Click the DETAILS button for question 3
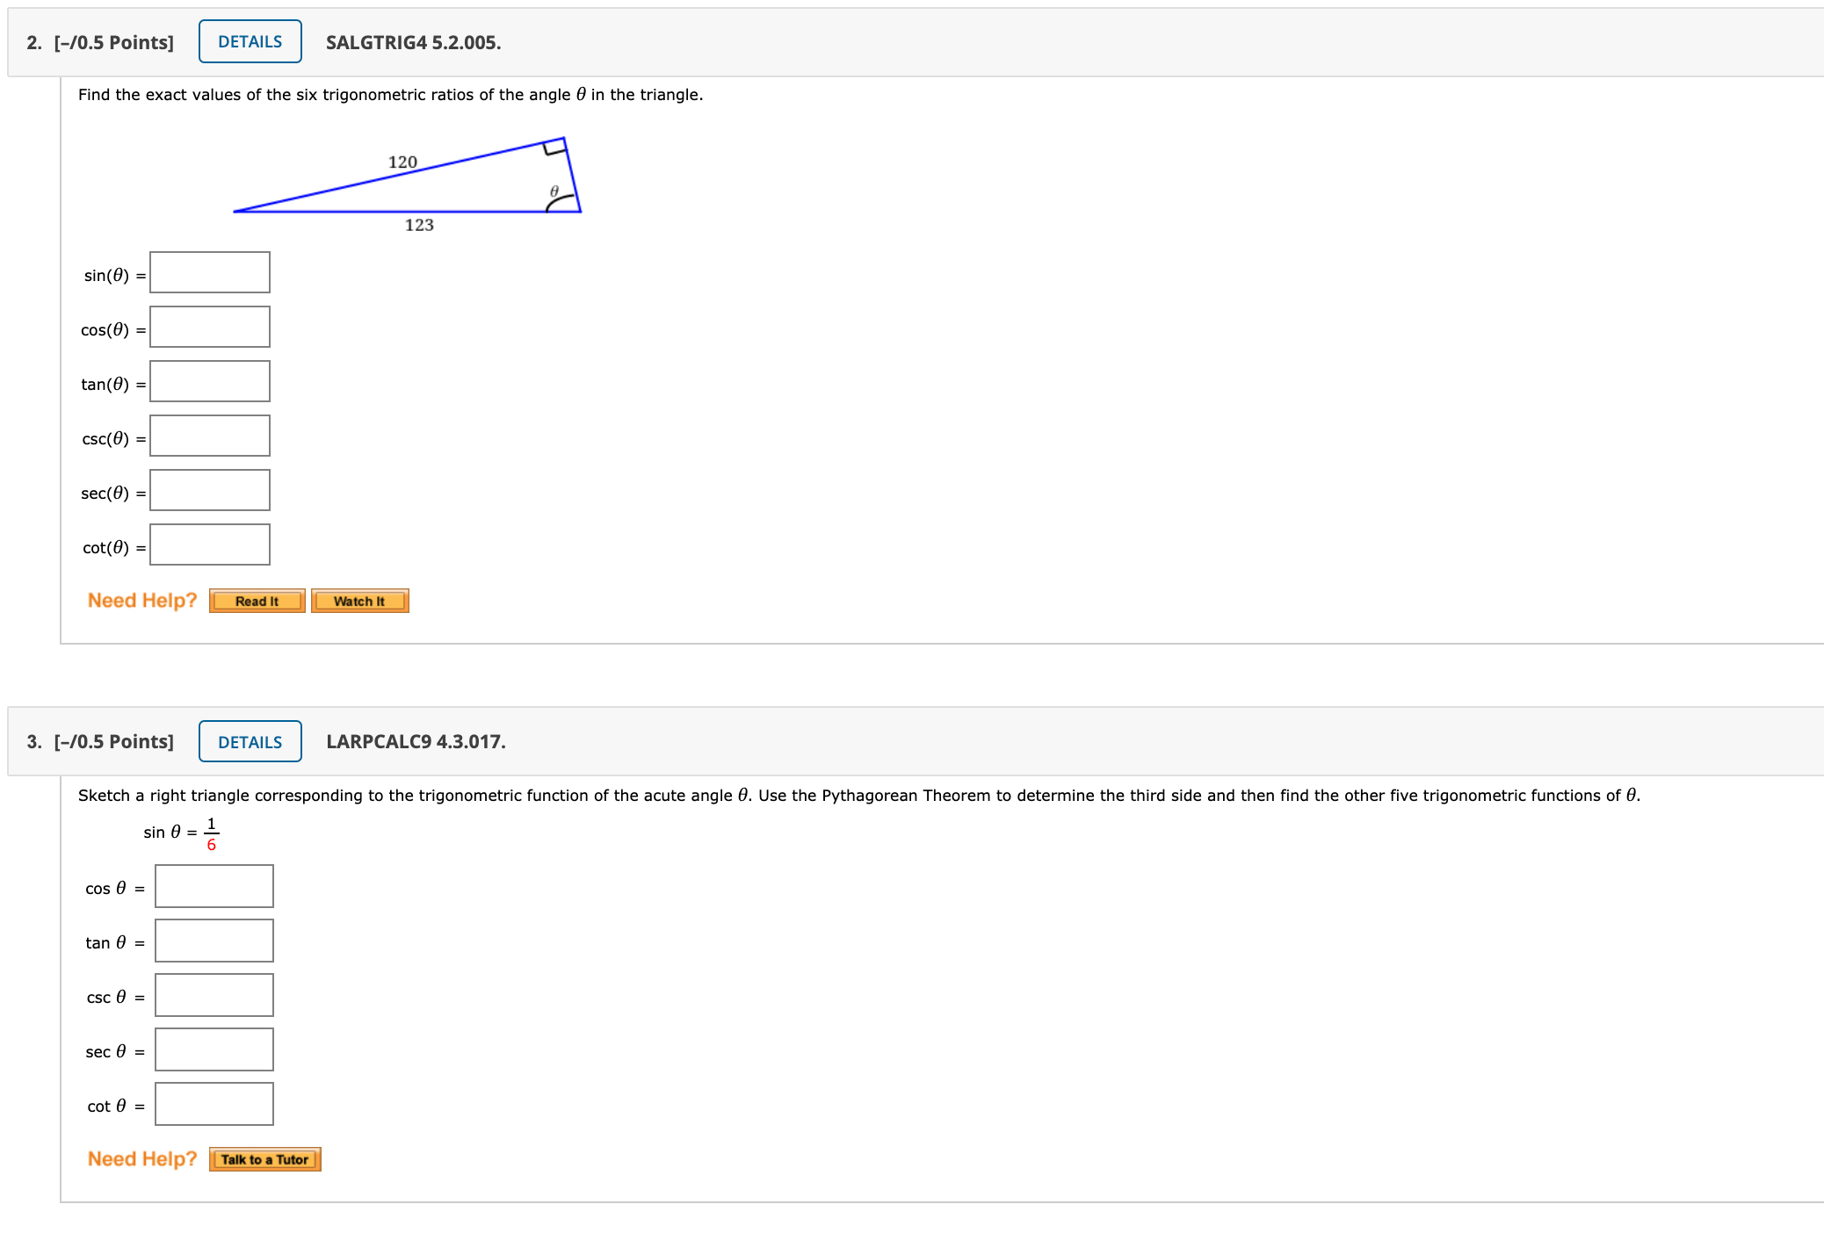1824x1233 pixels. pyautogui.click(x=250, y=741)
